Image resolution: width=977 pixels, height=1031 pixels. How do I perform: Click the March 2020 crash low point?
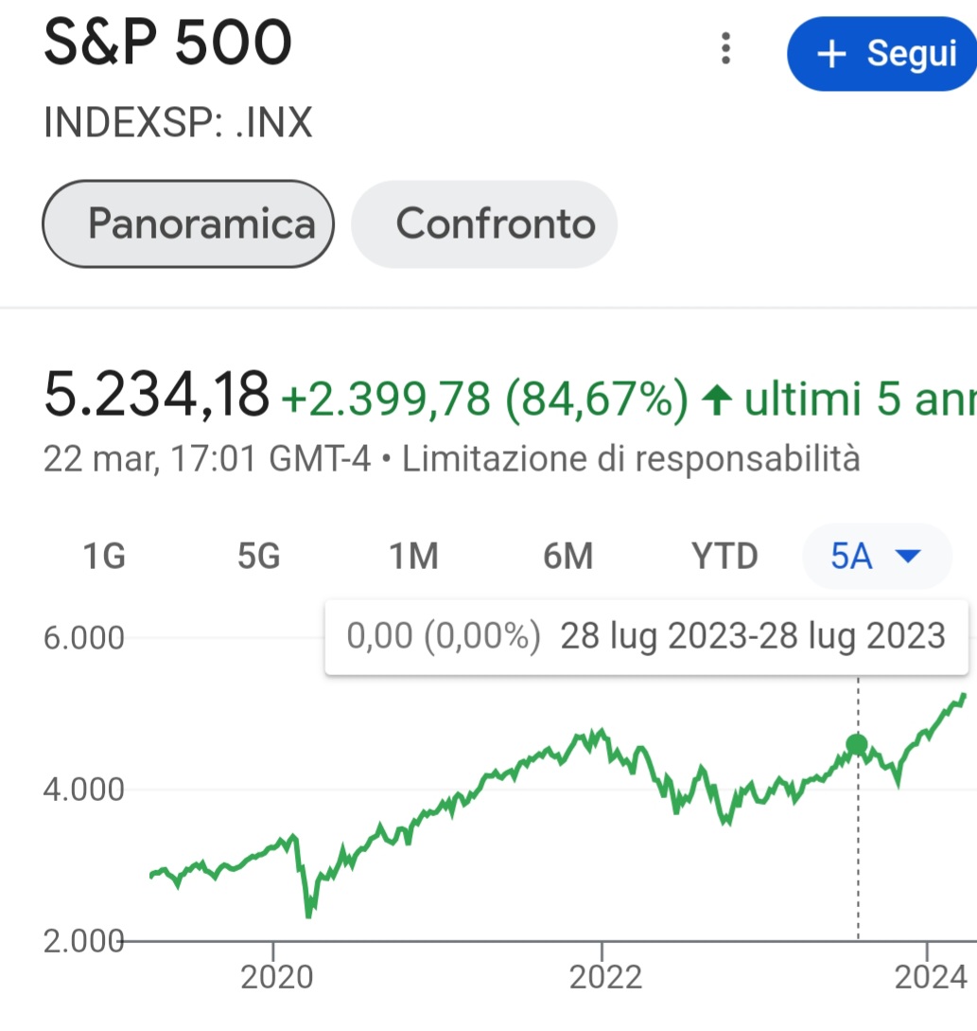(308, 915)
